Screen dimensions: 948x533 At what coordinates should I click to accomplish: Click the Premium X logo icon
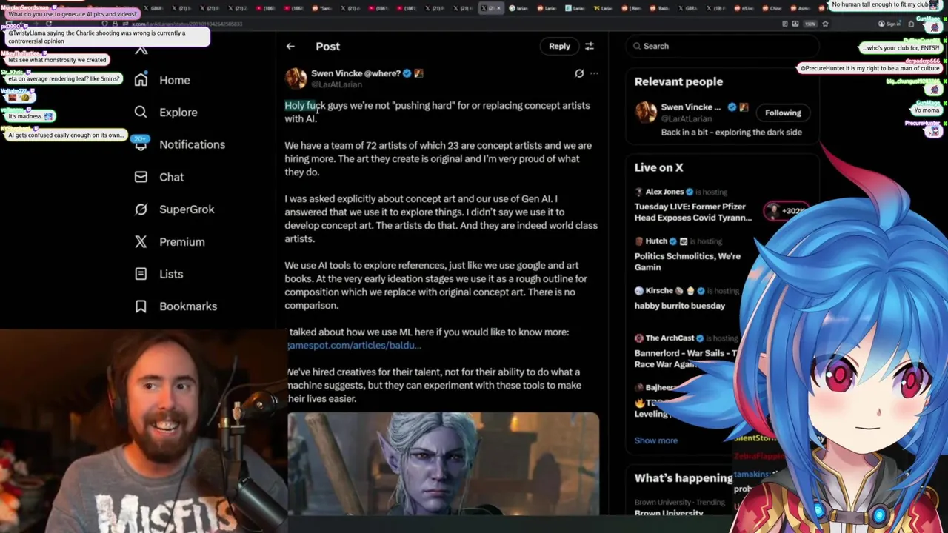(141, 242)
